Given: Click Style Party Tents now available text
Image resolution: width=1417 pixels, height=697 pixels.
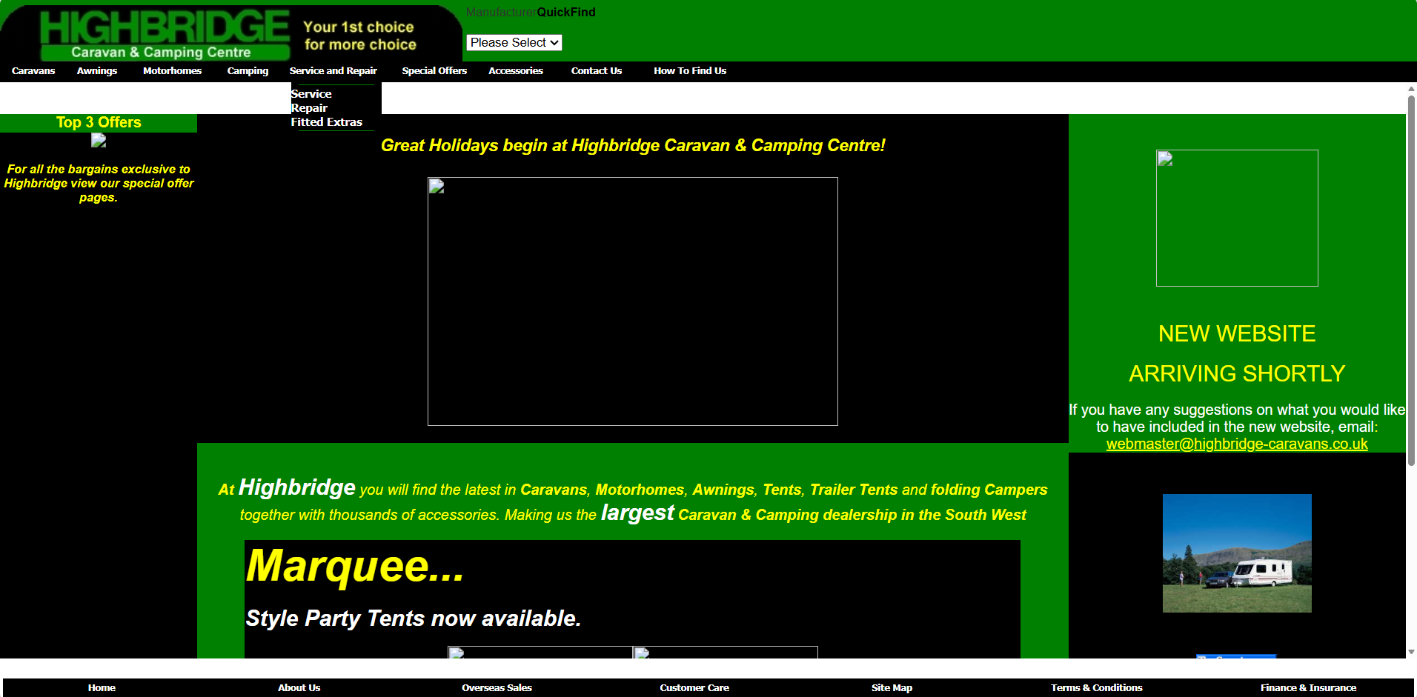Looking at the screenshot, I should click(x=413, y=618).
